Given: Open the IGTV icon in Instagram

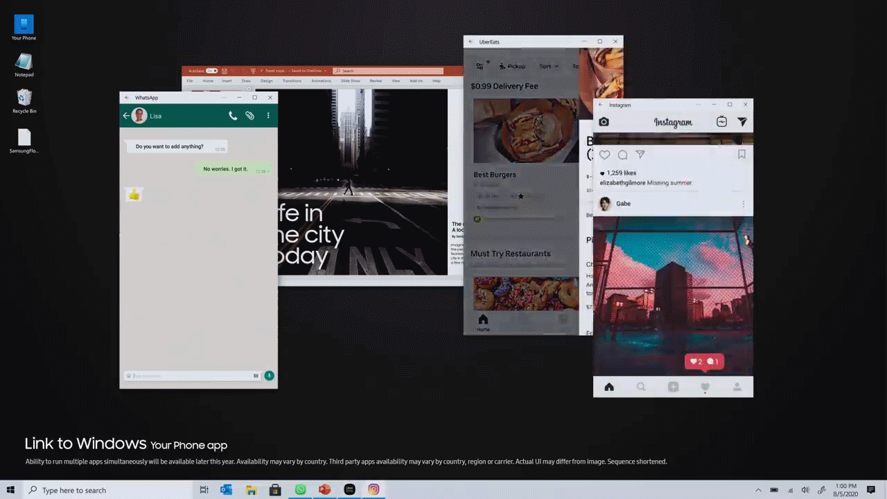Looking at the screenshot, I should click(x=721, y=122).
